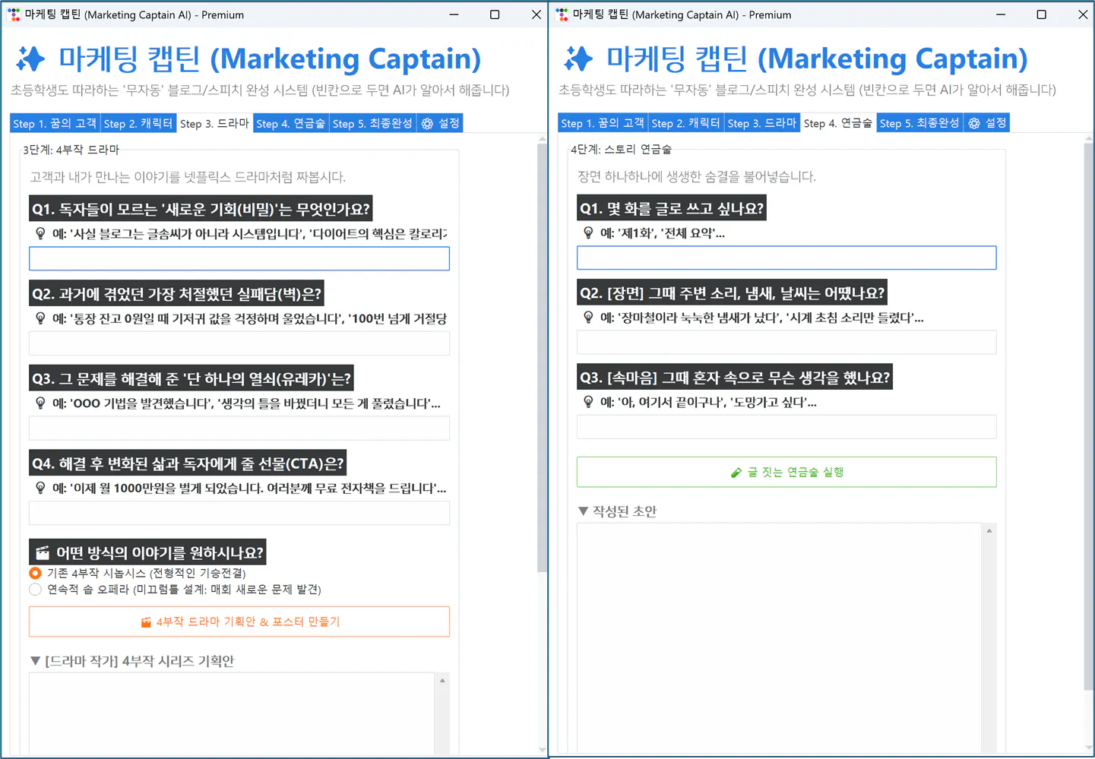Click the movie camera icon on 기획안 button
Screen dimensions: 1095x759
145,621
